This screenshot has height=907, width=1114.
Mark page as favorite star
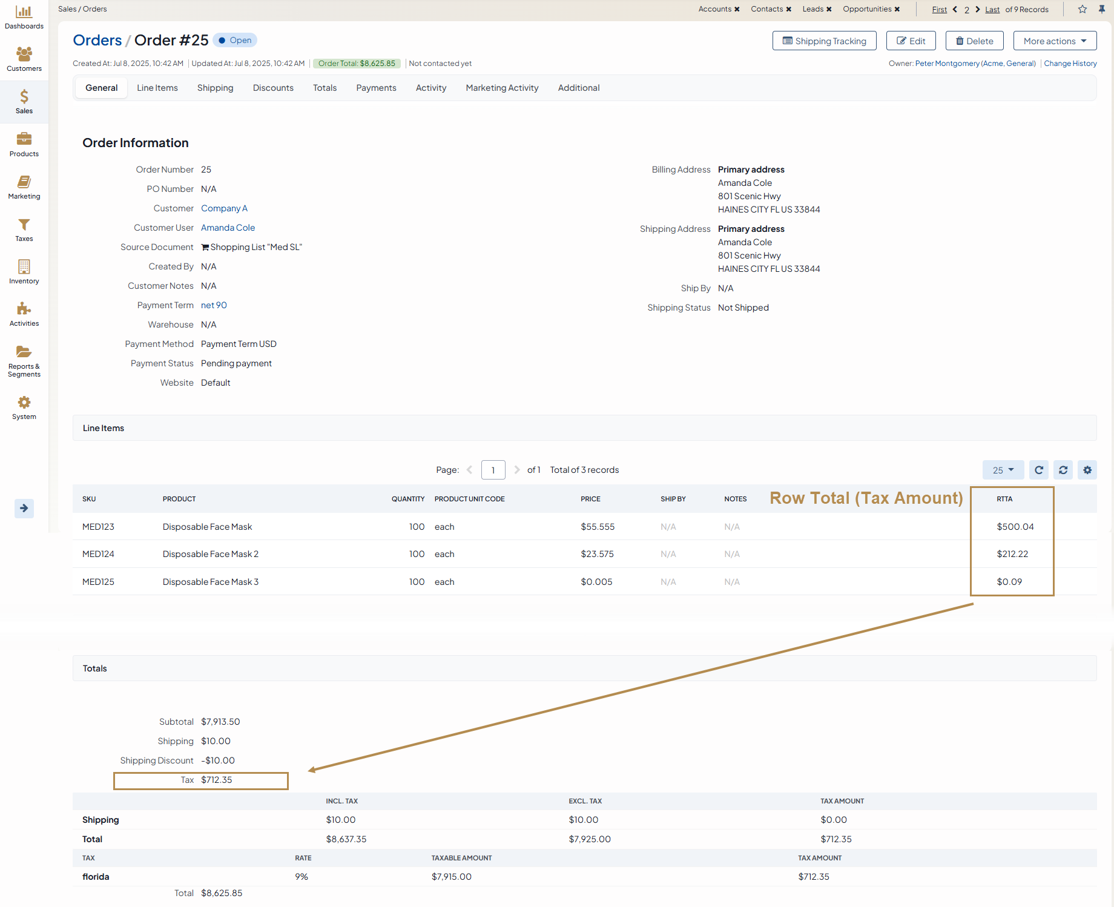(1083, 9)
